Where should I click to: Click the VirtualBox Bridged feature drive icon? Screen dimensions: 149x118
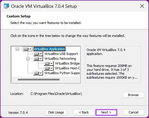[x=47, y=63]
